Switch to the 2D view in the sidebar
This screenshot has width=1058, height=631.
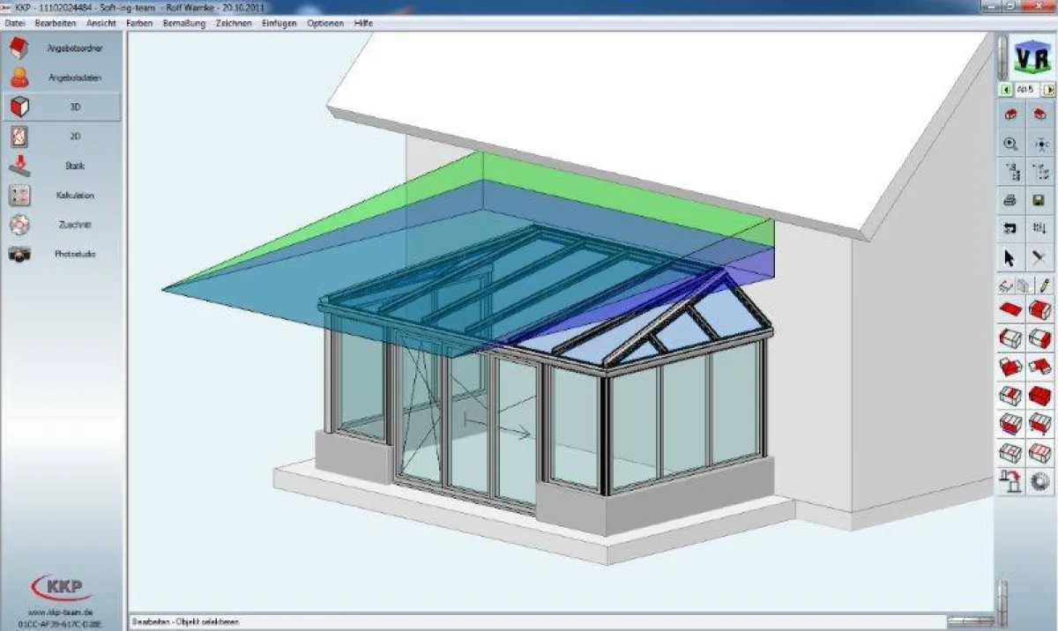tap(77, 136)
